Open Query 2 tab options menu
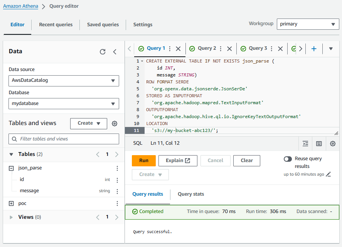The height and width of the screenshot is (247, 342). pyautogui.click(x=221, y=49)
